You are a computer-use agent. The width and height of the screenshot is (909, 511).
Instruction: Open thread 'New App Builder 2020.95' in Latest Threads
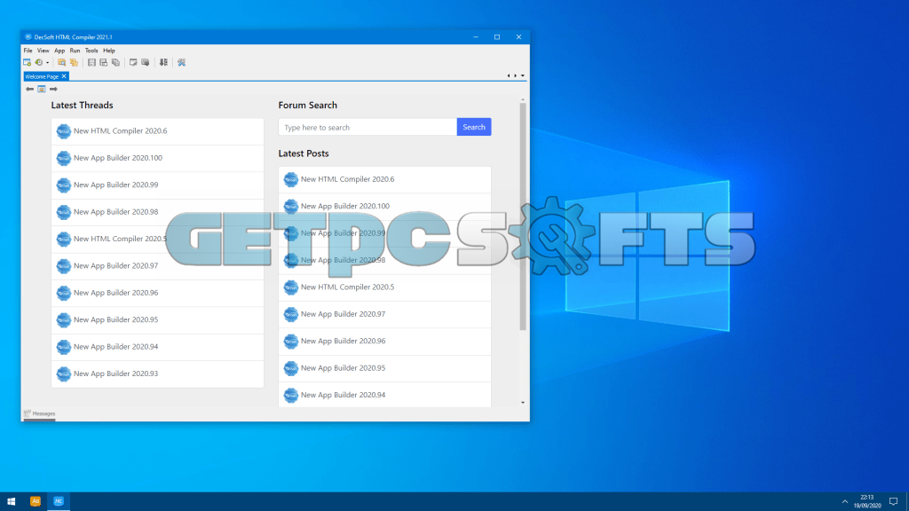click(x=157, y=319)
